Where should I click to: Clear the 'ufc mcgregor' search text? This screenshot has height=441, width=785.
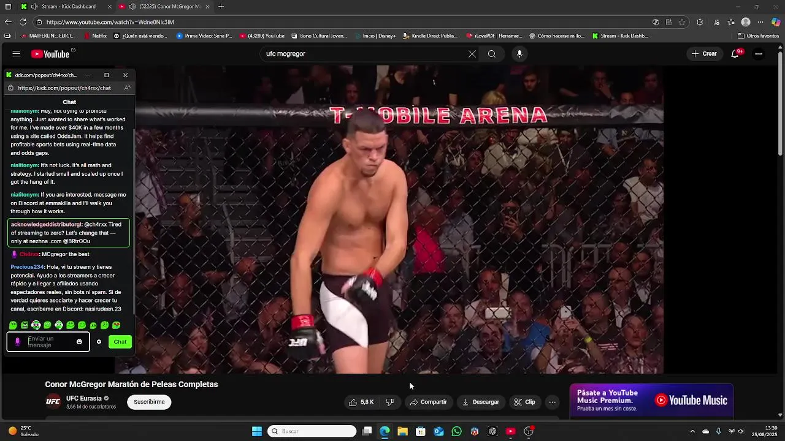tap(472, 54)
